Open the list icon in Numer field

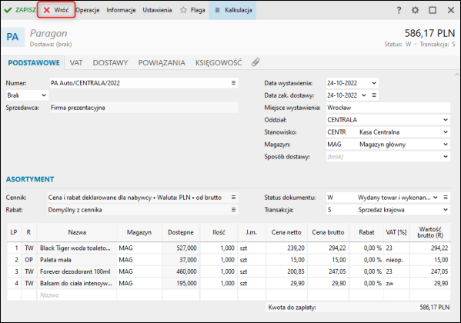(x=233, y=83)
